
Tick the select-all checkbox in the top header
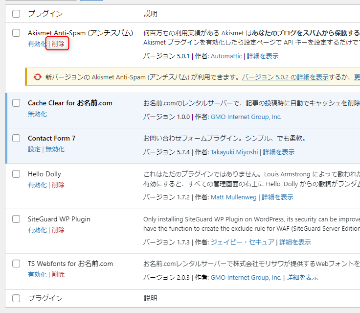16,14
